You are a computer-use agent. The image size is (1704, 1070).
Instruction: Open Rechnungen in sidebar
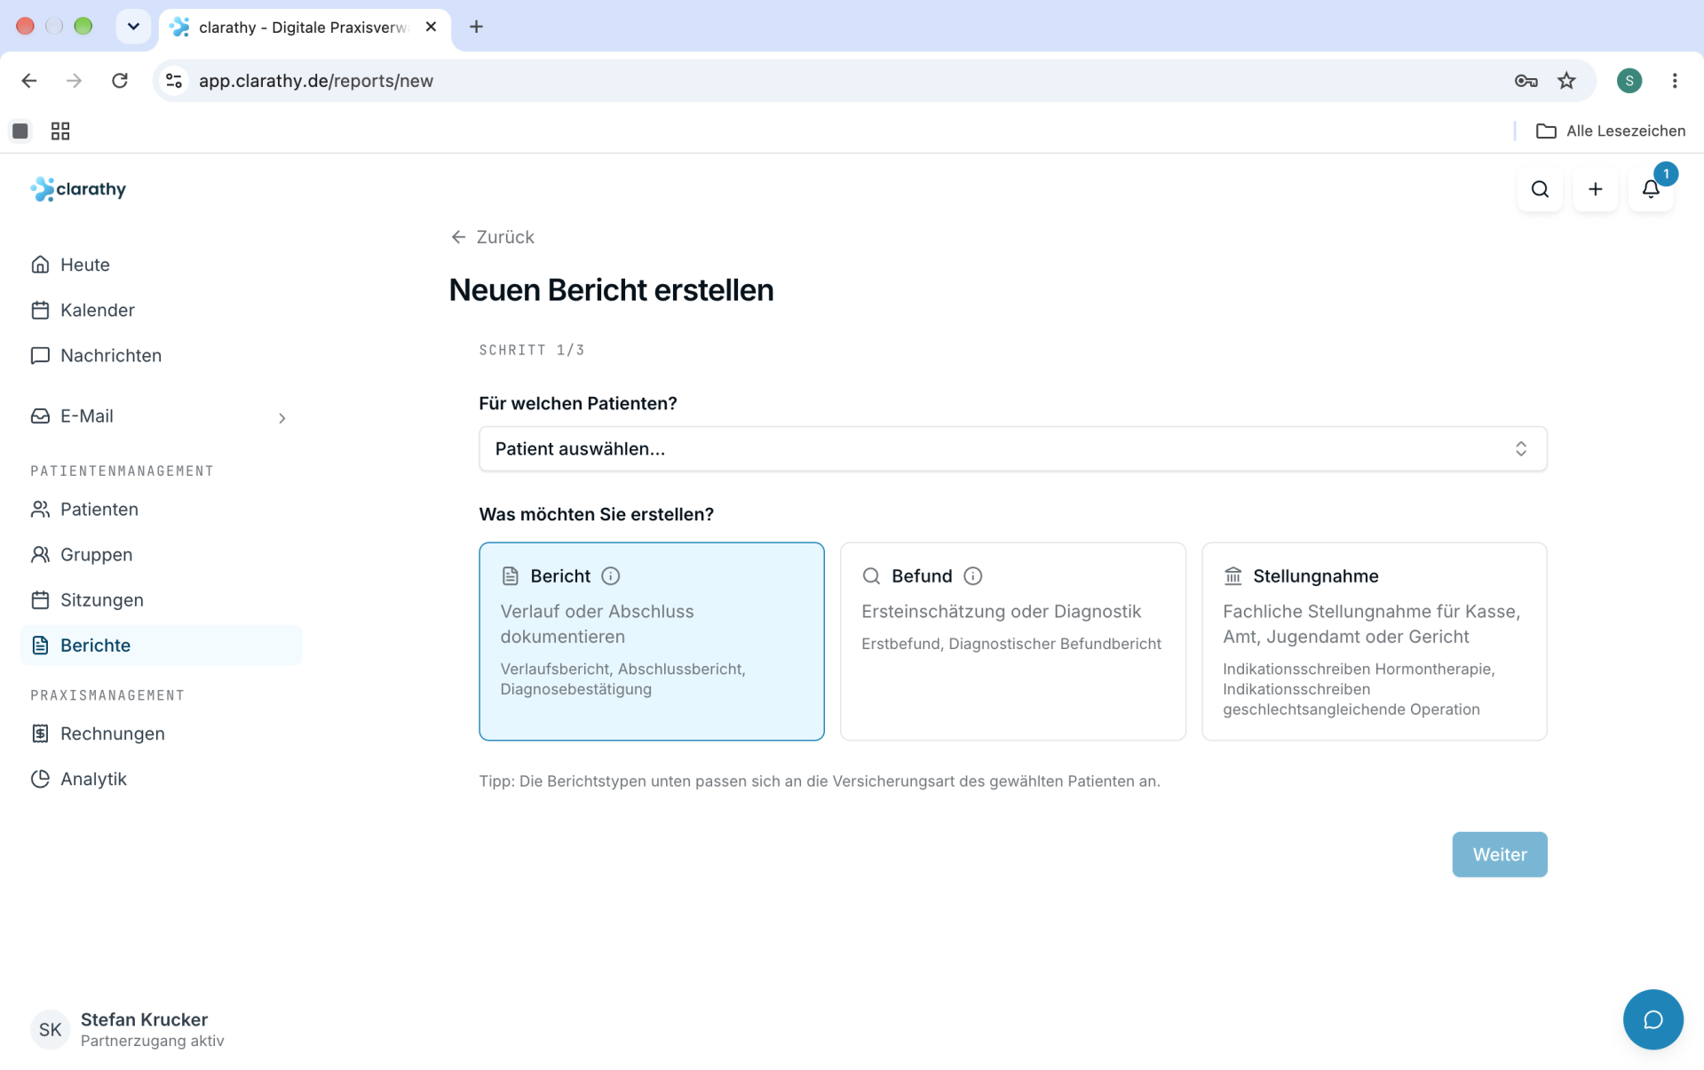coord(160,733)
